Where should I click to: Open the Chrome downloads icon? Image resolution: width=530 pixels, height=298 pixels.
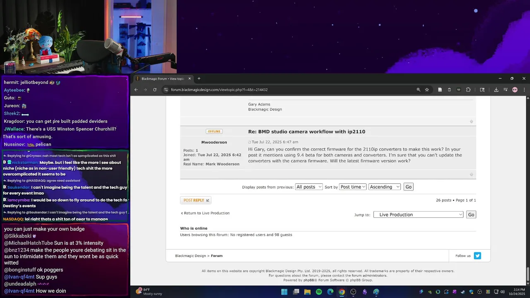point(496,90)
